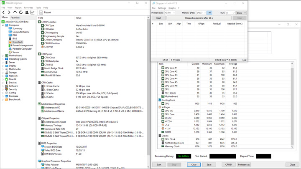Click the Refresh icon in AIDA64 toolbar

click(21, 13)
